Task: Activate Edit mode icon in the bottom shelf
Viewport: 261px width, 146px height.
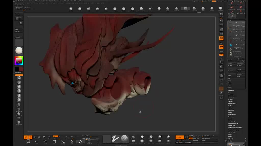Action: pyautogui.click(x=26, y=137)
